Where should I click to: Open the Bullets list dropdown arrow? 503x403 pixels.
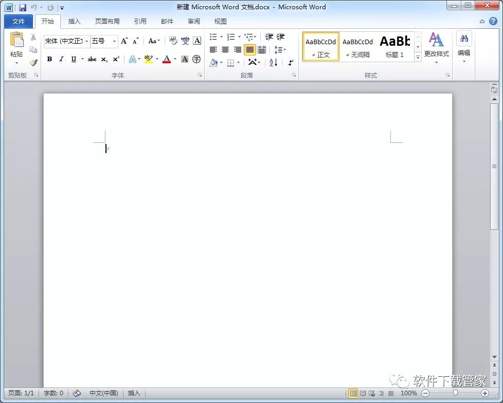(x=221, y=37)
